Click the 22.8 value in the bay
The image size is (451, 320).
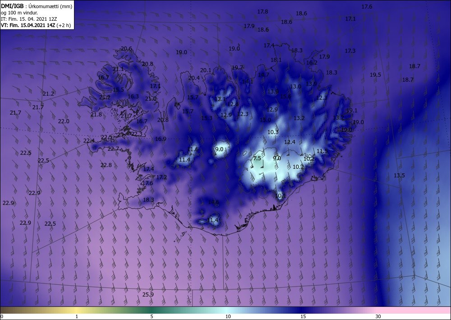coord(106,165)
